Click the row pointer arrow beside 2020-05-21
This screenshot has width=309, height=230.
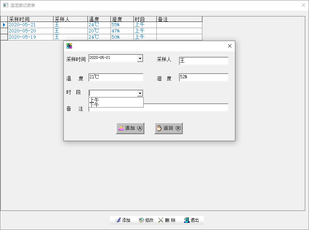[x=4, y=25]
